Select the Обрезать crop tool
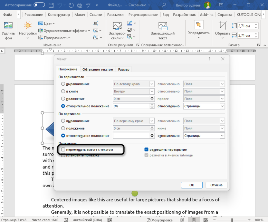The height and width of the screenshot is (222, 268). (223, 26)
